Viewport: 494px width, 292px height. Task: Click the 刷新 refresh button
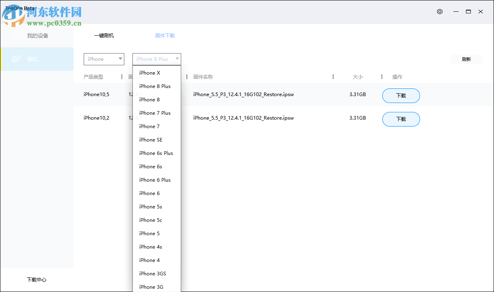[466, 59]
